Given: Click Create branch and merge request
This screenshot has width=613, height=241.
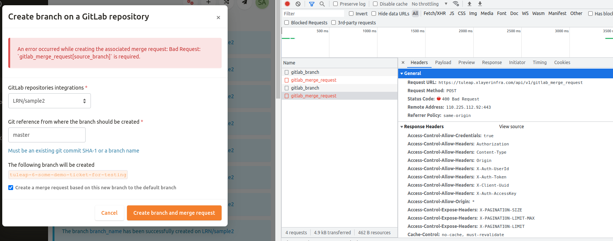Looking at the screenshot, I should point(174,213).
